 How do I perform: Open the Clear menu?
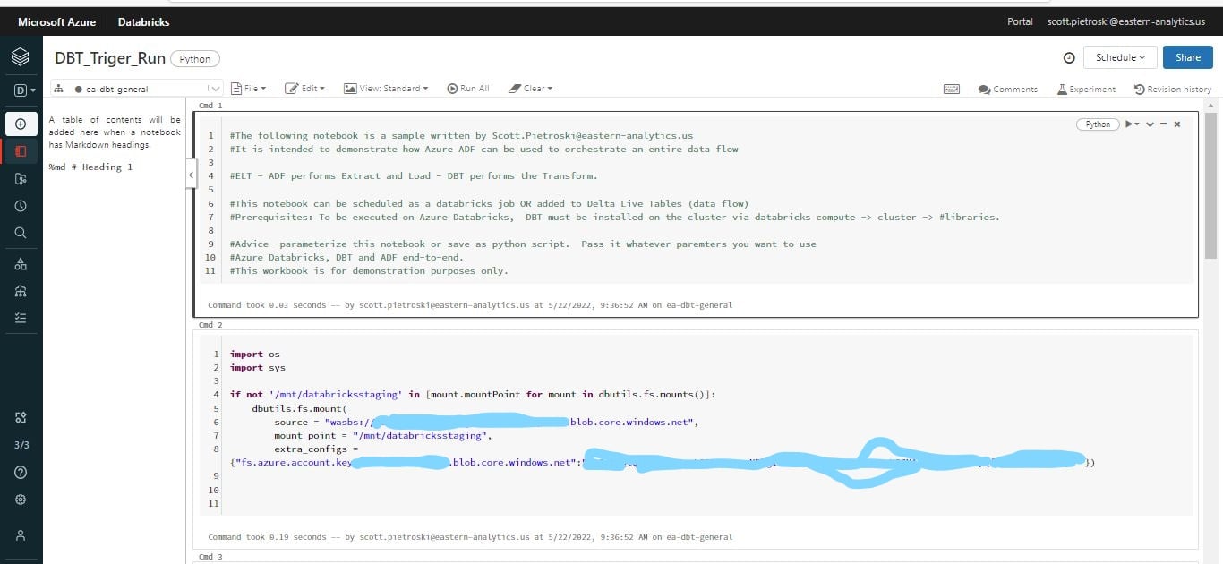(530, 89)
